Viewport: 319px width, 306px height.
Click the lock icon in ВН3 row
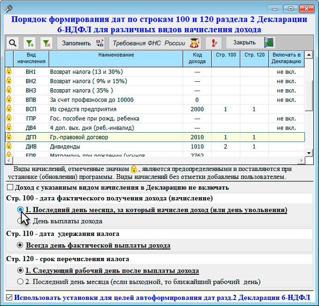[x=9, y=90]
